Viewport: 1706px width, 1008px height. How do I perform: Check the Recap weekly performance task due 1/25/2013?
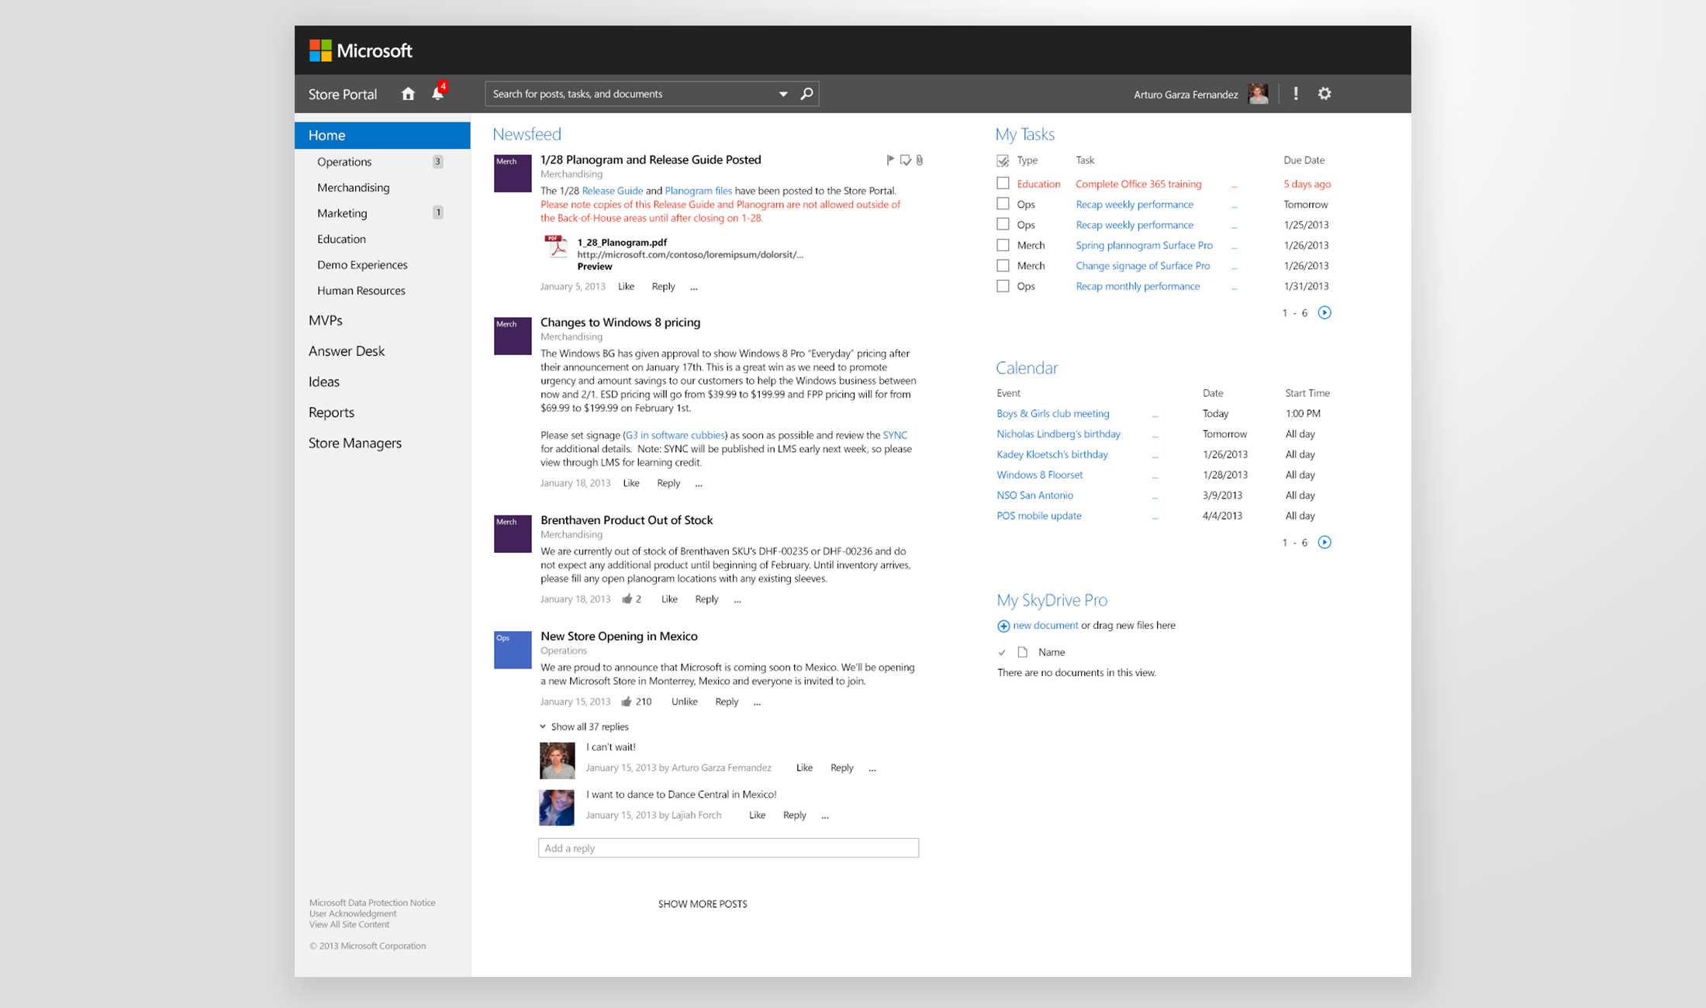coord(1003,224)
